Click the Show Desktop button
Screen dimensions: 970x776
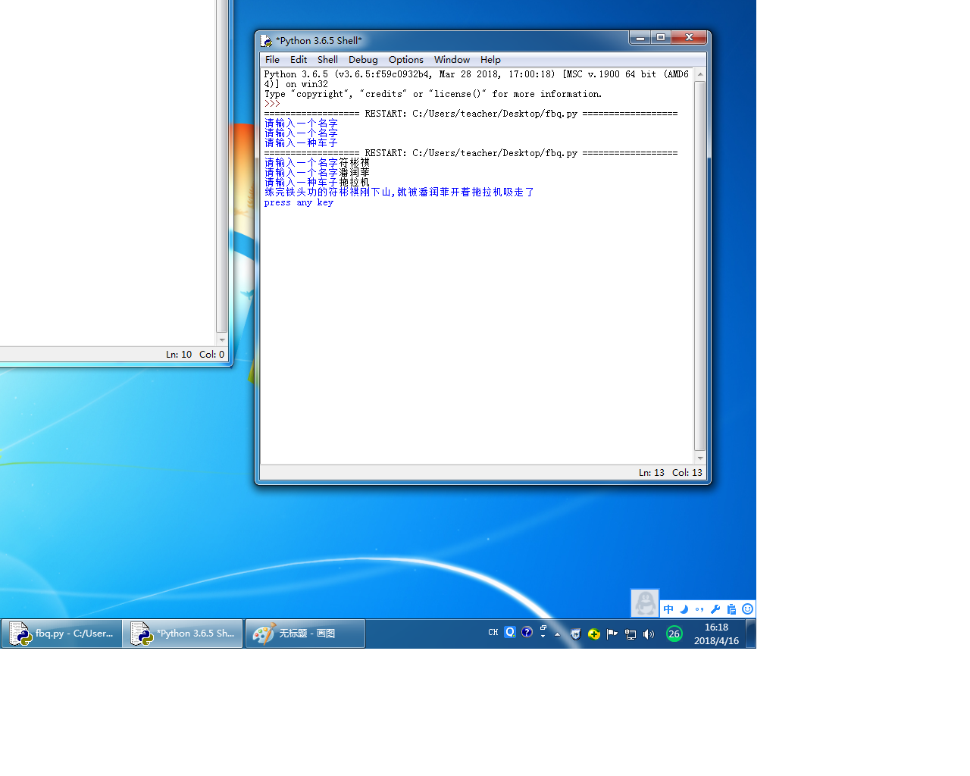point(750,634)
